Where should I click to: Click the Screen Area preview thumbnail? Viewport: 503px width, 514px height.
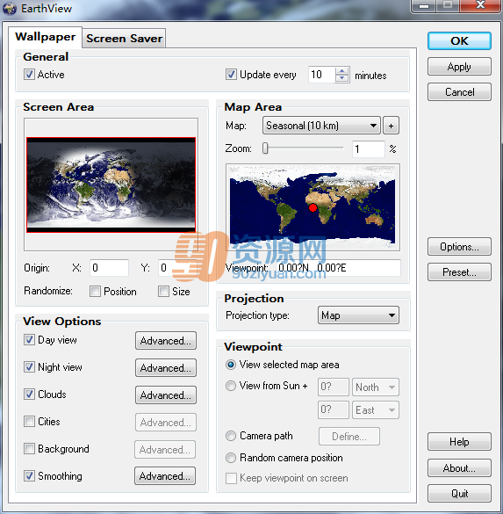click(111, 185)
